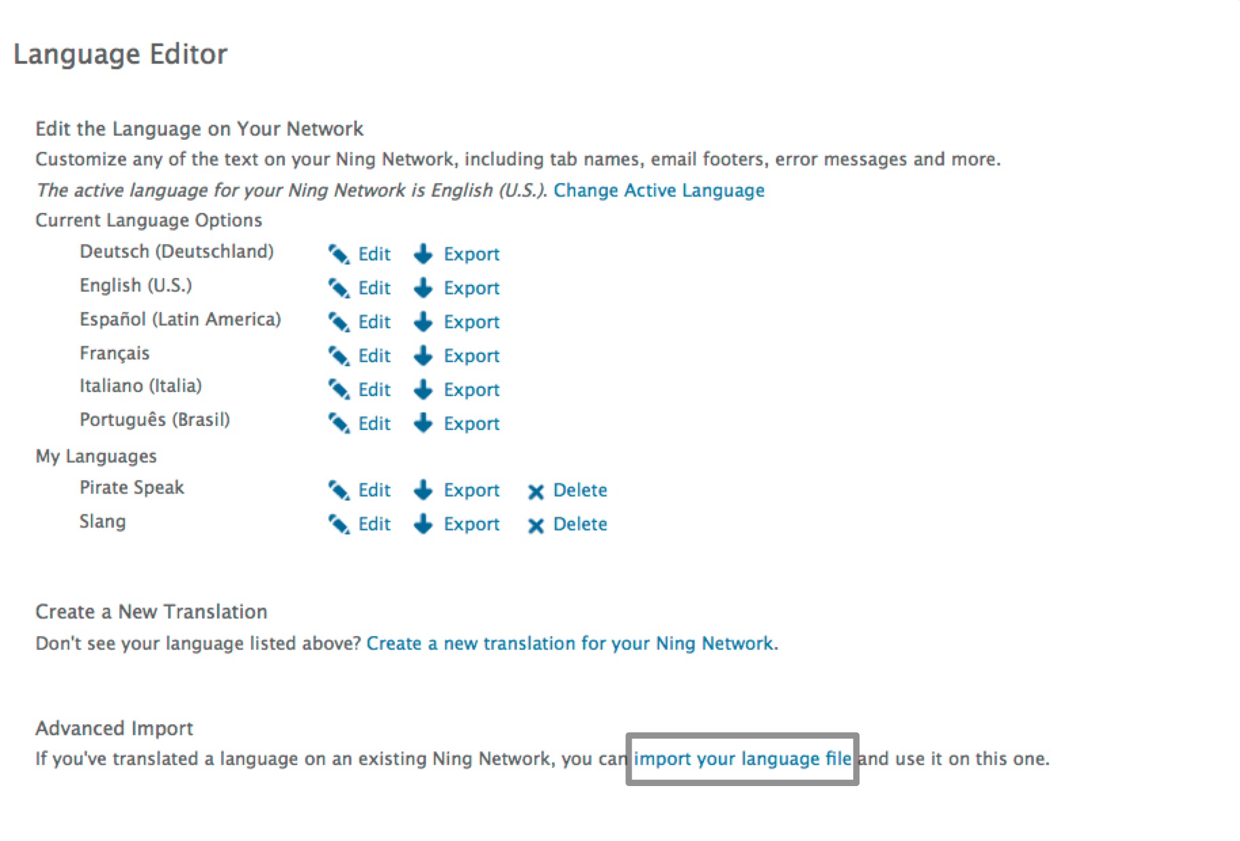Edit the Pirate Speak language
1240x841 pixels.
374,490
